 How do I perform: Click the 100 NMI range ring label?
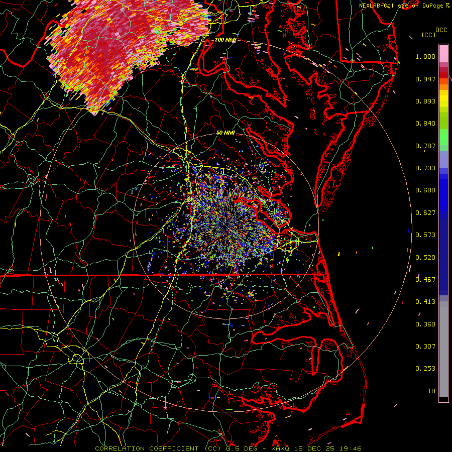tap(225, 40)
